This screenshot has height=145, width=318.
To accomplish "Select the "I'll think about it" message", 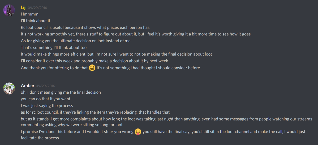I will pyautogui.click(x=36, y=21).
